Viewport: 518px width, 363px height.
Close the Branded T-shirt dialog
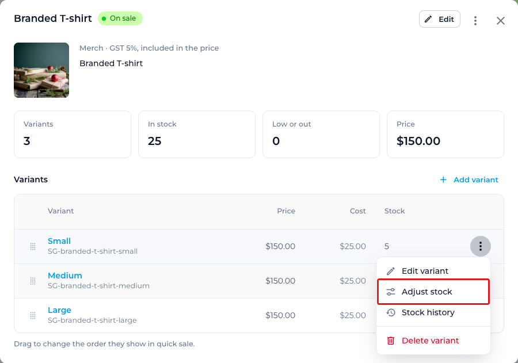click(501, 21)
